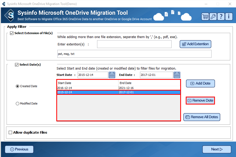
Task: Uncheck Select Extension of File(s)
Action: click(x=12, y=33)
